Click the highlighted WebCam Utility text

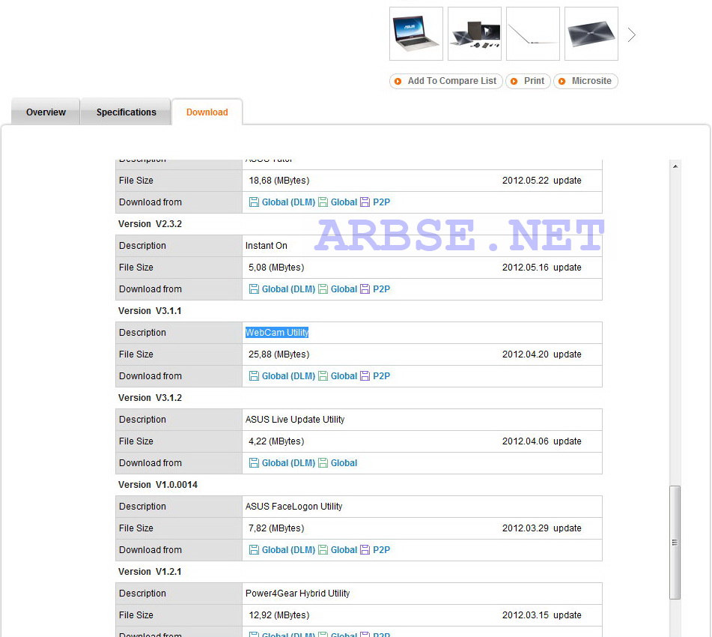(x=277, y=333)
